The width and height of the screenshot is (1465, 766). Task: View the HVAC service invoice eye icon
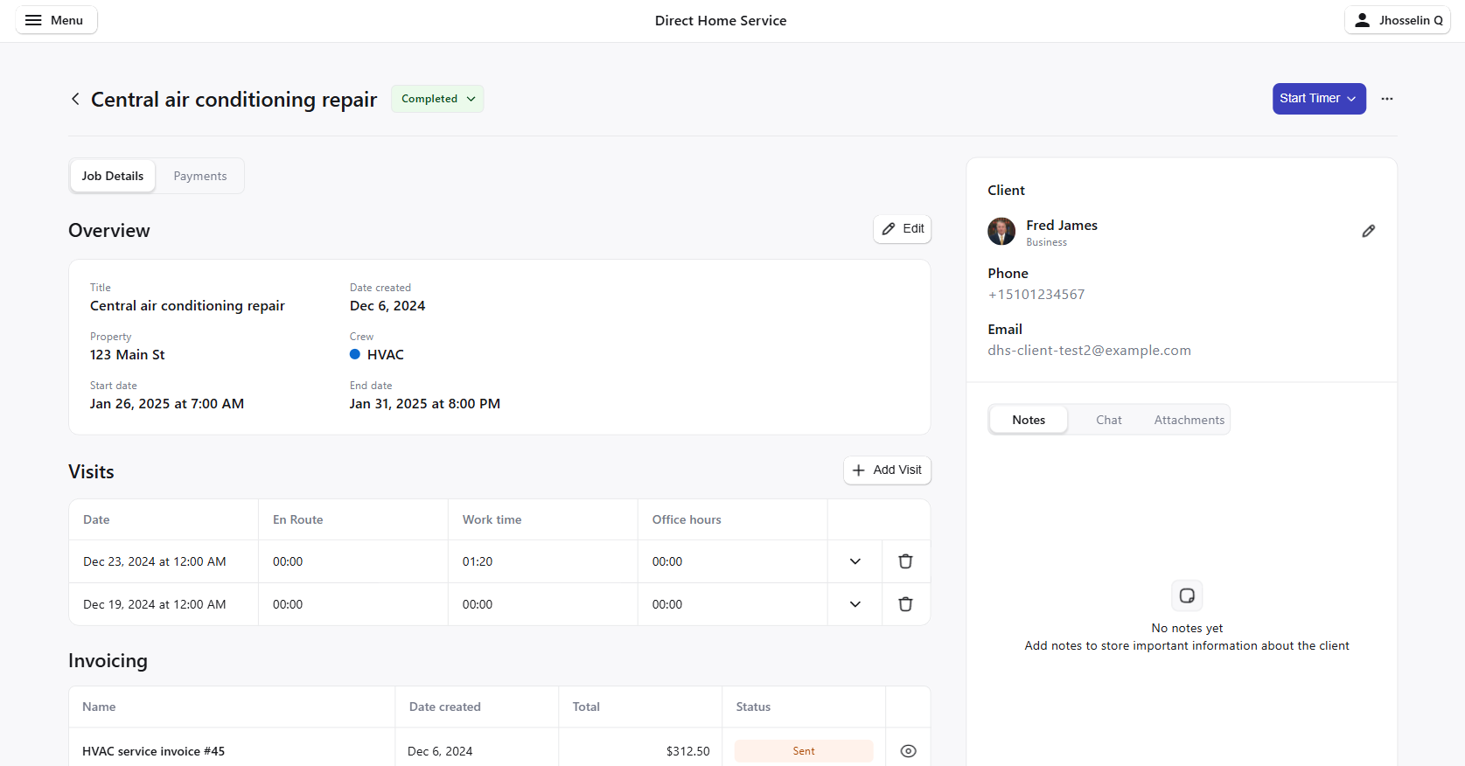click(x=908, y=751)
